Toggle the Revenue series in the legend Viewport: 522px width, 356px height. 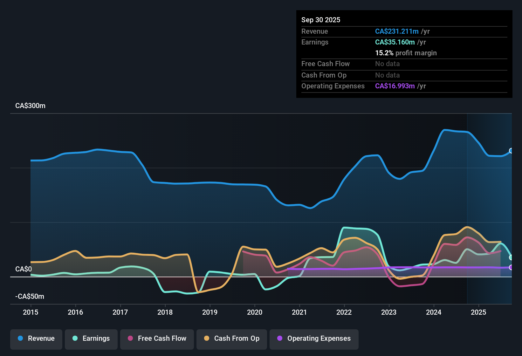[36, 339]
